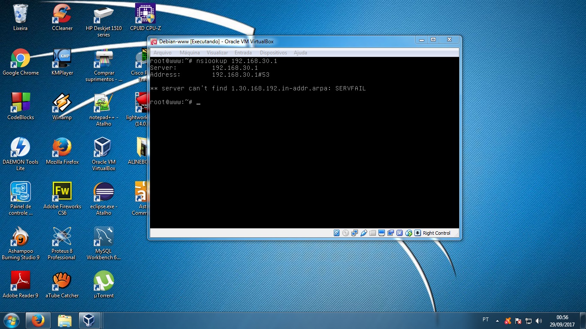The height and width of the screenshot is (329, 586).
Task: Select the HP Deskjet 1510 series shortcut
Action: (104, 21)
